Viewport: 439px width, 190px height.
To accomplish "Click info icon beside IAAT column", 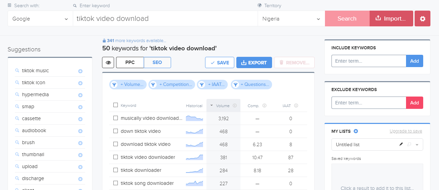I will pyautogui.click(x=296, y=106).
